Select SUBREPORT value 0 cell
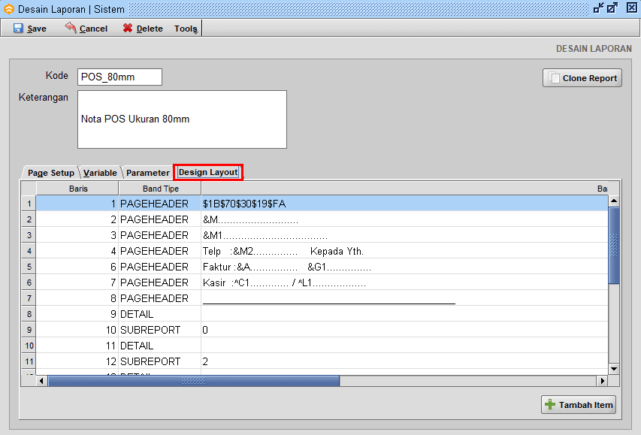The height and width of the screenshot is (435, 641). pyautogui.click(x=404, y=330)
